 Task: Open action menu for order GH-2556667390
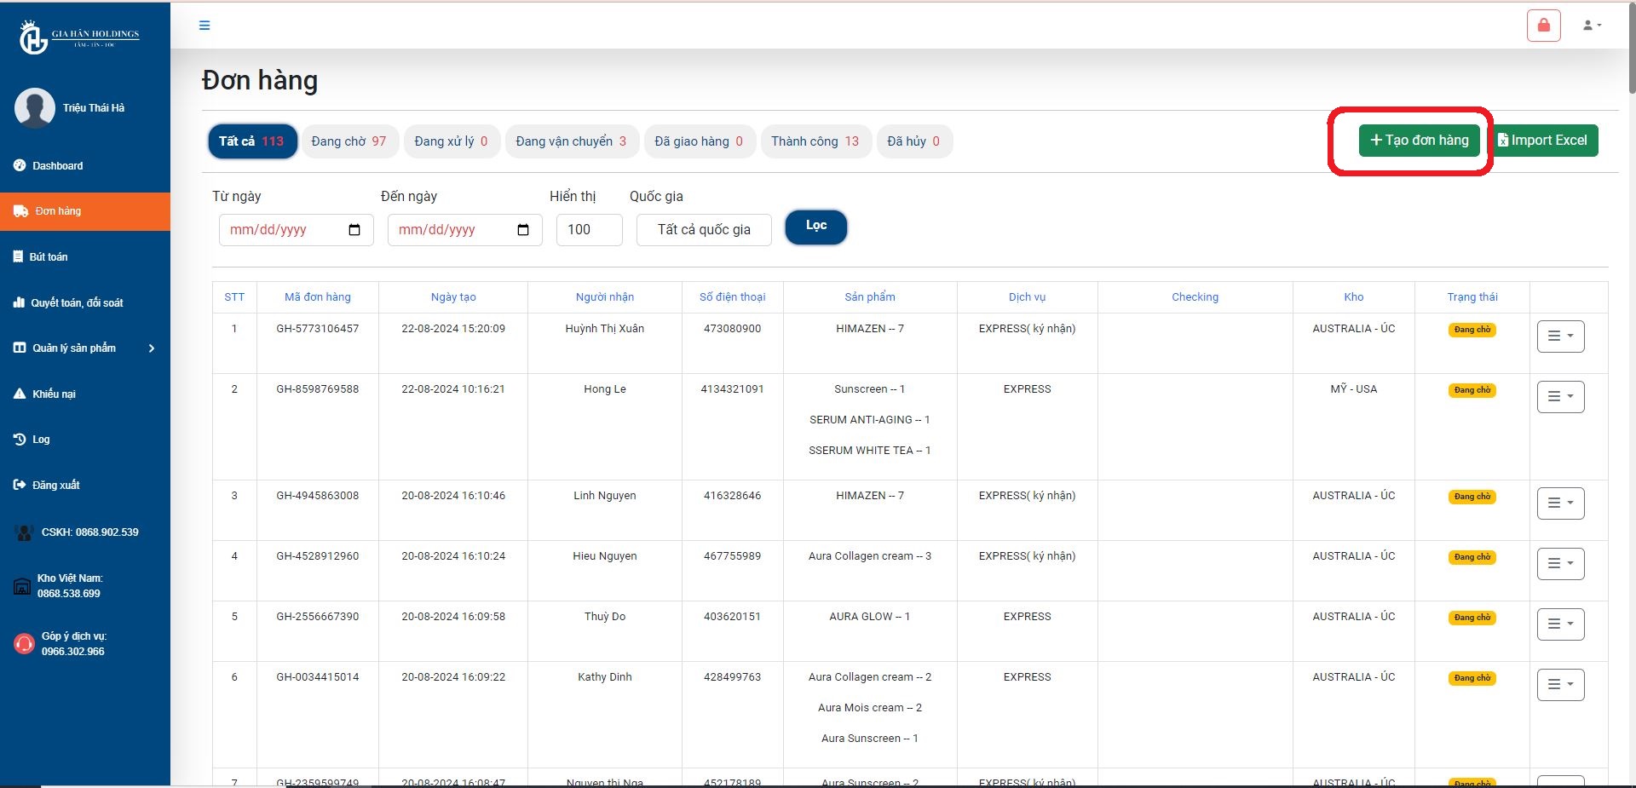[1560, 624]
